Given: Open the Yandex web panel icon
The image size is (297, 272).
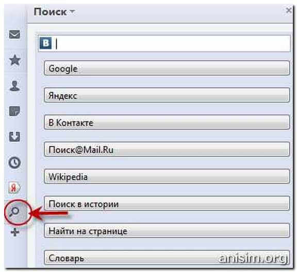Looking at the screenshot, I should click(14, 188).
